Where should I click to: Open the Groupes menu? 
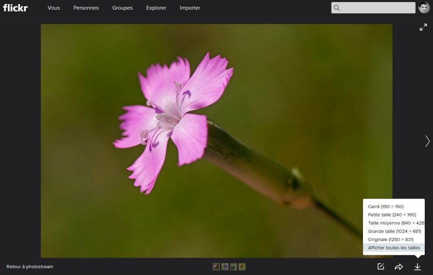click(x=122, y=8)
